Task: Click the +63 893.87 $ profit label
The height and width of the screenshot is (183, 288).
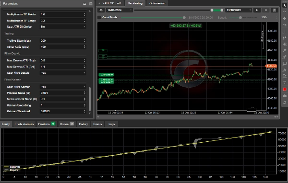Action: (x=186, y=26)
